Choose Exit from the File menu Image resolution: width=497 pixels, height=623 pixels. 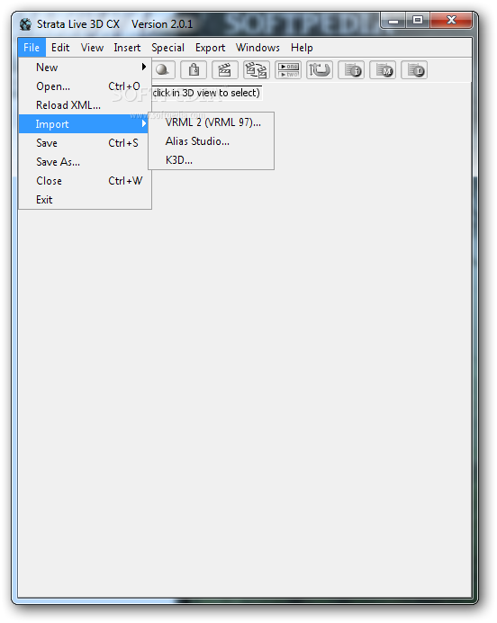(x=85, y=200)
